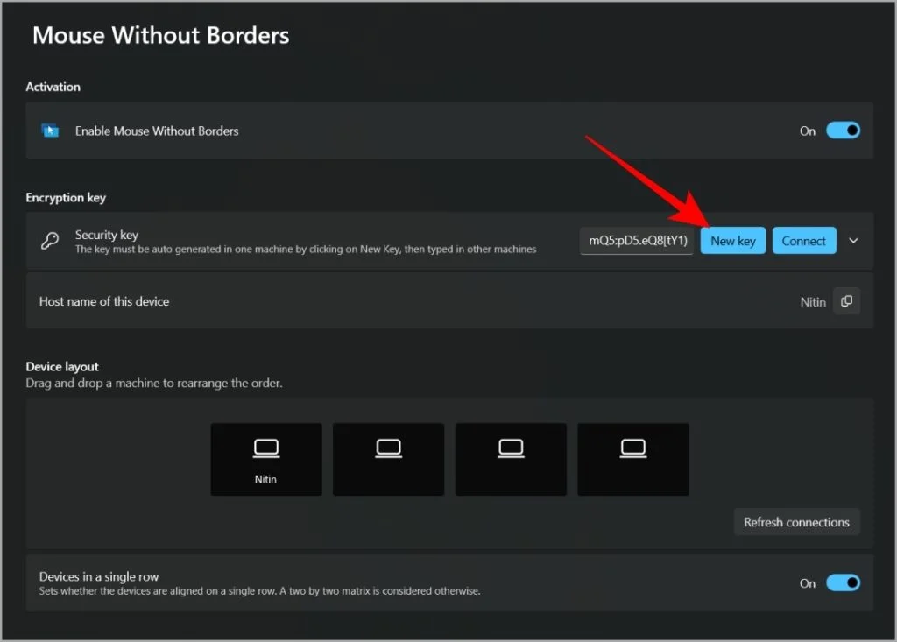This screenshot has height=642, width=897.
Task: Click the Mouse Without Borders app icon
Action: click(x=50, y=131)
